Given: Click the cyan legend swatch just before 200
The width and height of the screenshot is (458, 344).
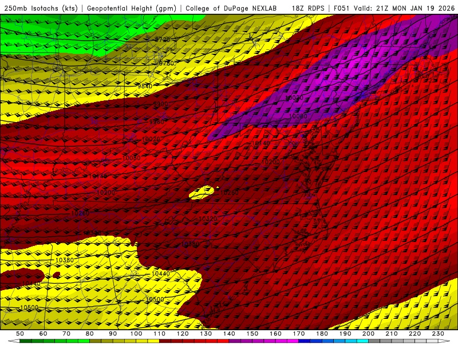Looking at the screenshot, I should (x=362, y=341).
